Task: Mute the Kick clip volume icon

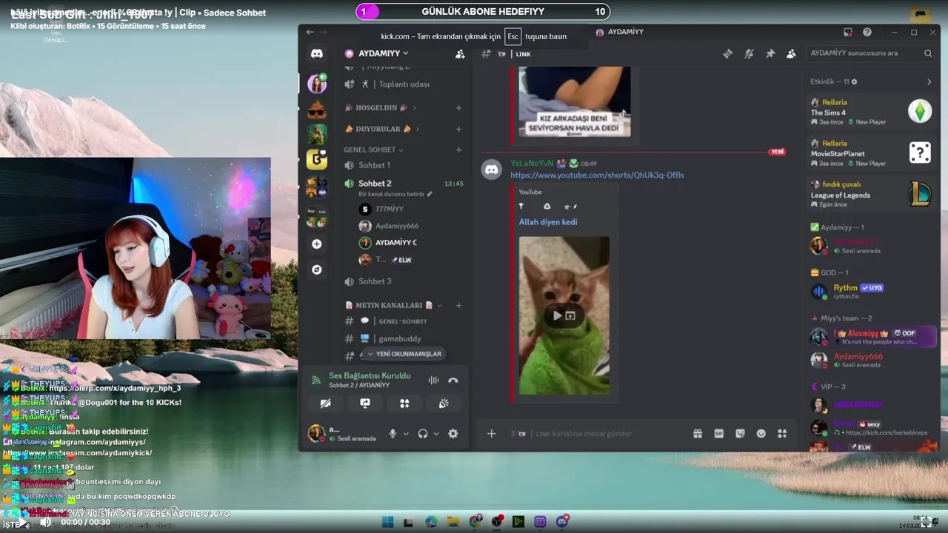Action: point(45,522)
